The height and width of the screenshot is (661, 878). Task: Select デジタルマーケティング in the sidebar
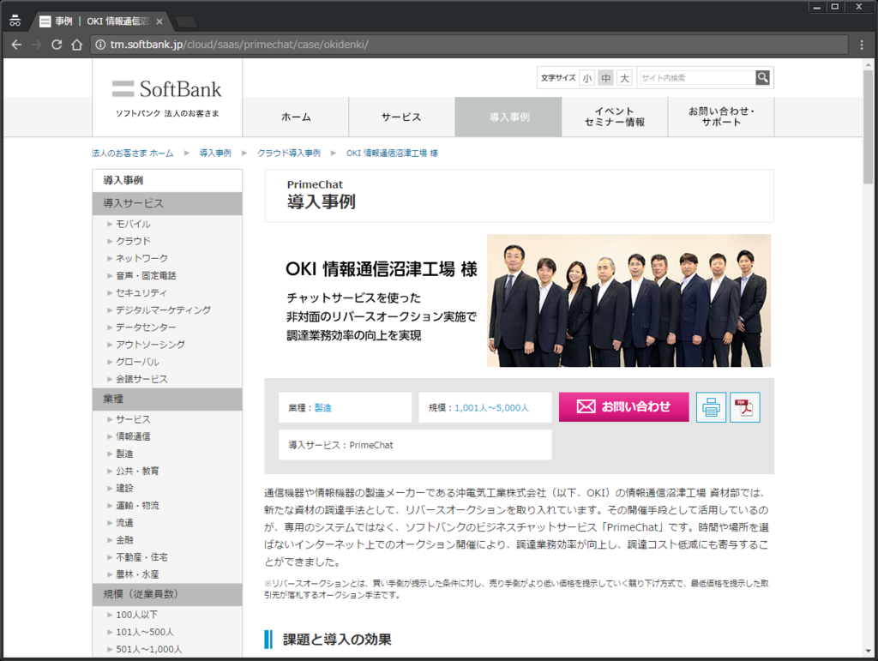(164, 310)
